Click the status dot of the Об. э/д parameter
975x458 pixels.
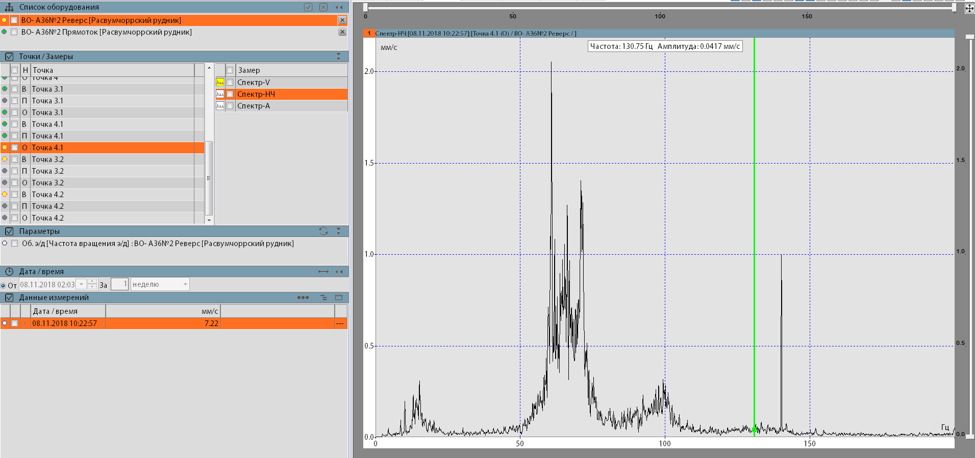point(5,243)
